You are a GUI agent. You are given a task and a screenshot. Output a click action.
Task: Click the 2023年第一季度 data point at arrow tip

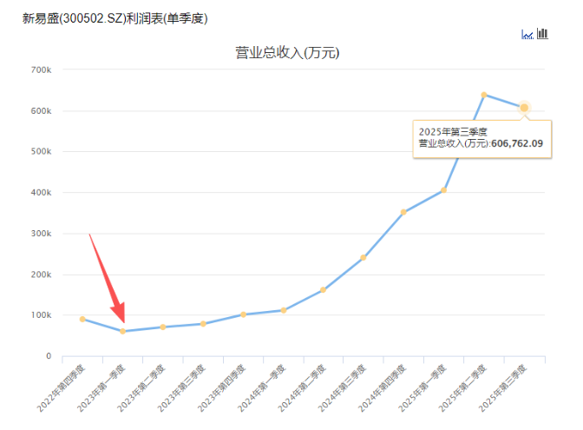[122, 331]
